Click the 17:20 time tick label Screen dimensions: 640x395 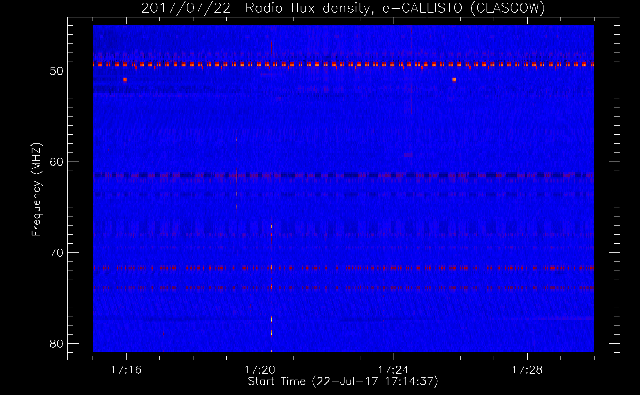point(260,370)
